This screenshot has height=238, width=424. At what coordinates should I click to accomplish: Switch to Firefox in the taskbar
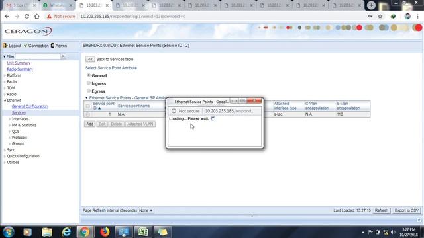click(105, 232)
